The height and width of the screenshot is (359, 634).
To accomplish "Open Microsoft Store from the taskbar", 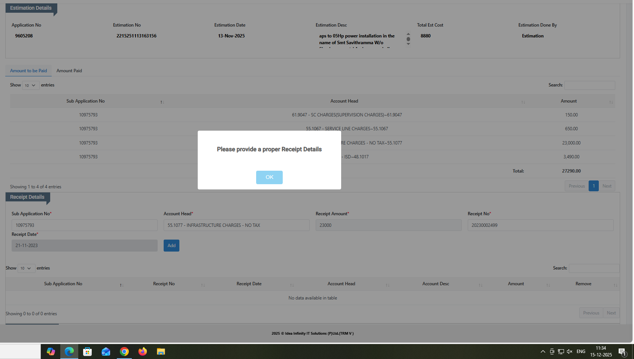I will tap(88, 352).
